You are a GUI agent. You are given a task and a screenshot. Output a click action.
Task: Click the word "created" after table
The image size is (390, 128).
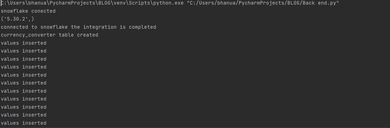click(x=88, y=35)
